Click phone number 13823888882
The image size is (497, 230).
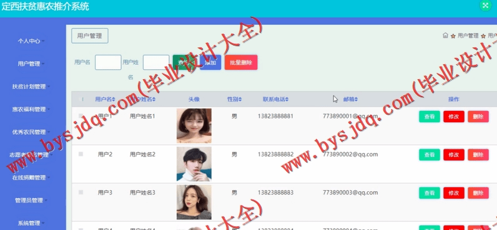coord(275,155)
